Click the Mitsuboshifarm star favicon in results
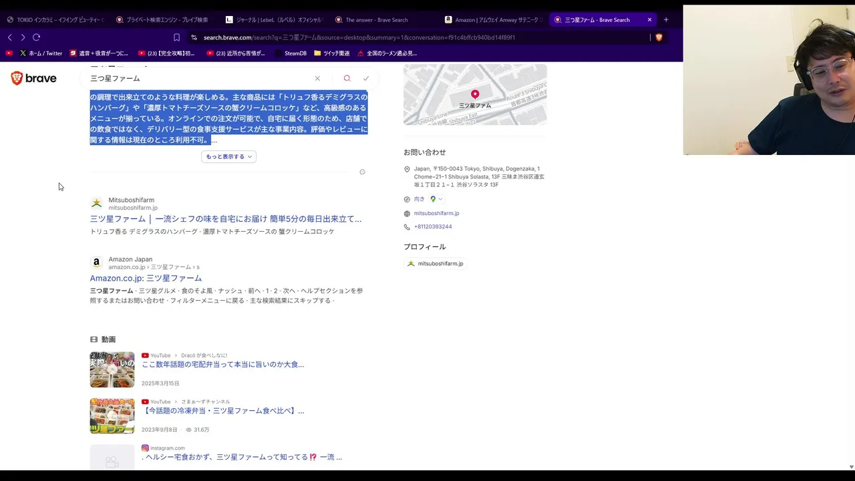Screen dimensions: 855x481 pos(96,203)
